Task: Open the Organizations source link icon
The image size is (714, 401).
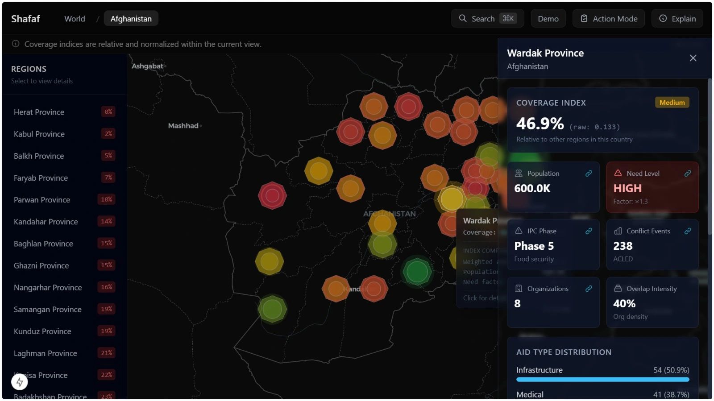Action: 589,289
